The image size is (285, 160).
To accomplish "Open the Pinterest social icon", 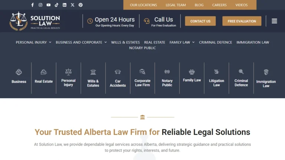I will [x=81, y=5].
